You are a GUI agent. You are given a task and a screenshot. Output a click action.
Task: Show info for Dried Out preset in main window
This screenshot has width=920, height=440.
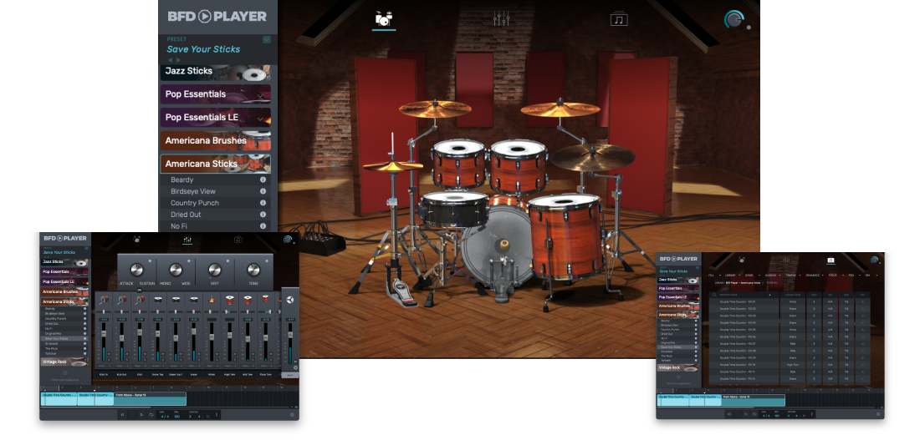point(263,215)
